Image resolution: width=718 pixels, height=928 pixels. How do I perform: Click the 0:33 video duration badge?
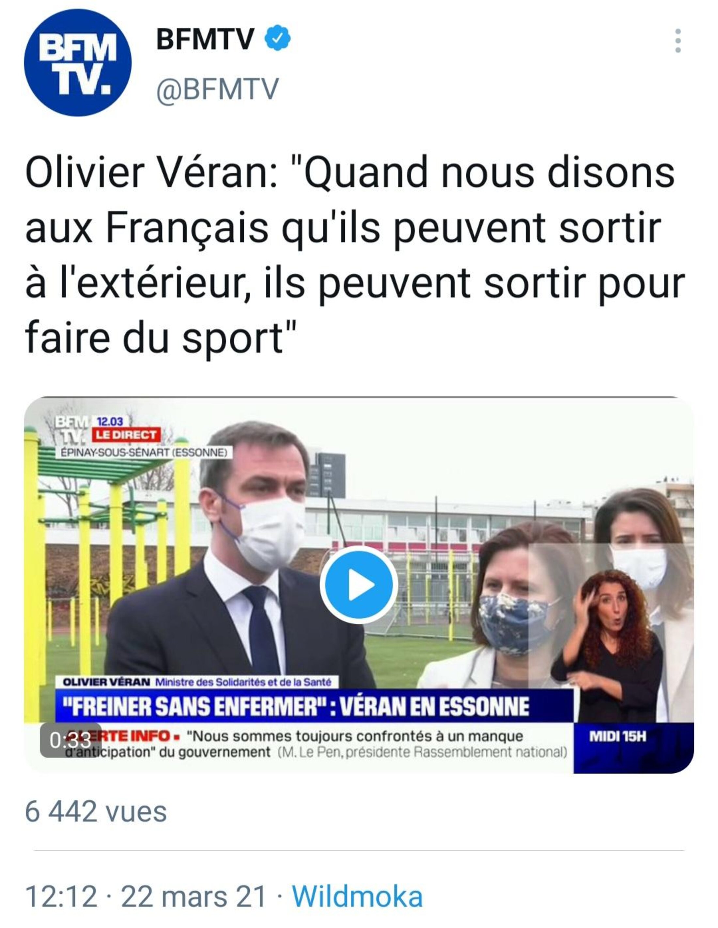click(70, 740)
